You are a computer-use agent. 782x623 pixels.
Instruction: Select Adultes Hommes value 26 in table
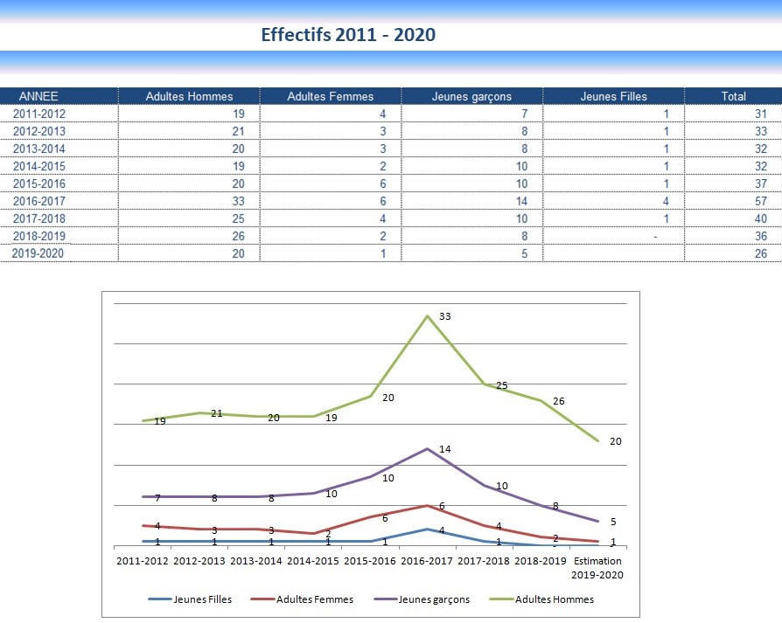pyautogui.click(x=239, y=236)
